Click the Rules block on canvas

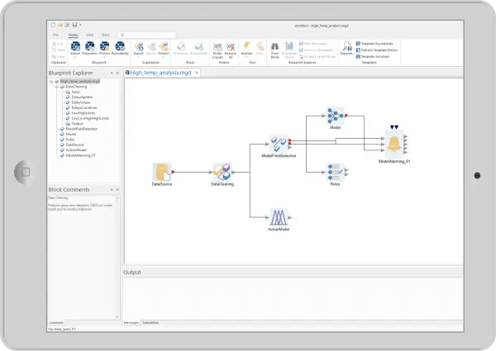click(336, 170)
